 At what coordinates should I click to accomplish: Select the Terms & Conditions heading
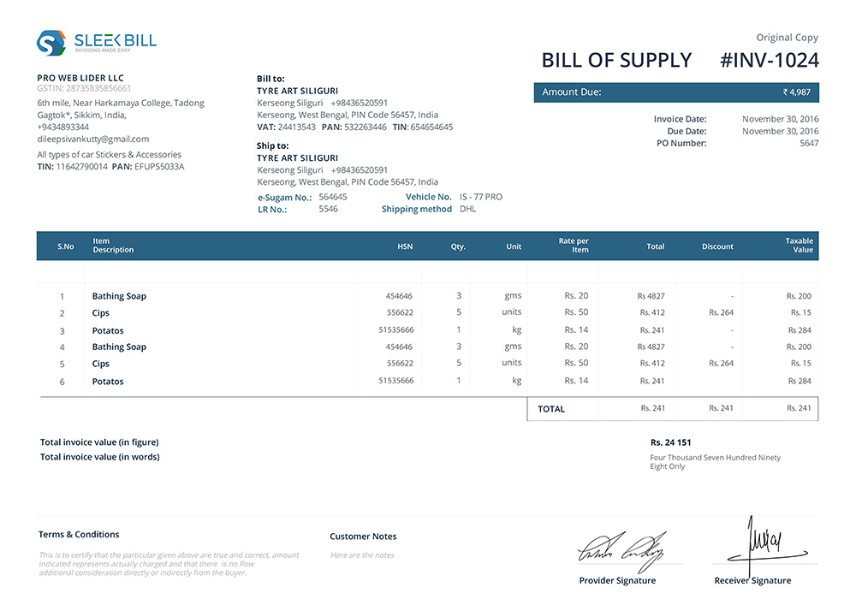(x=78, y=534)
